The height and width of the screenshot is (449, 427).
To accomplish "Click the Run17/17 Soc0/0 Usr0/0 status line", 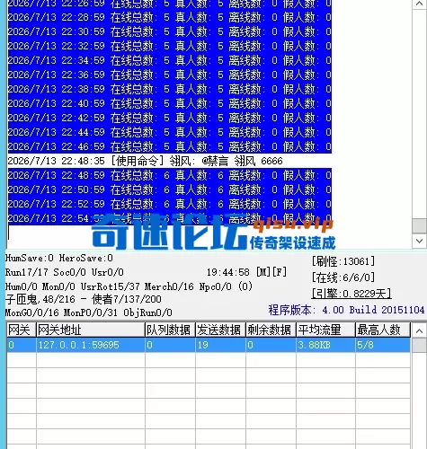I will pos(65,272).
